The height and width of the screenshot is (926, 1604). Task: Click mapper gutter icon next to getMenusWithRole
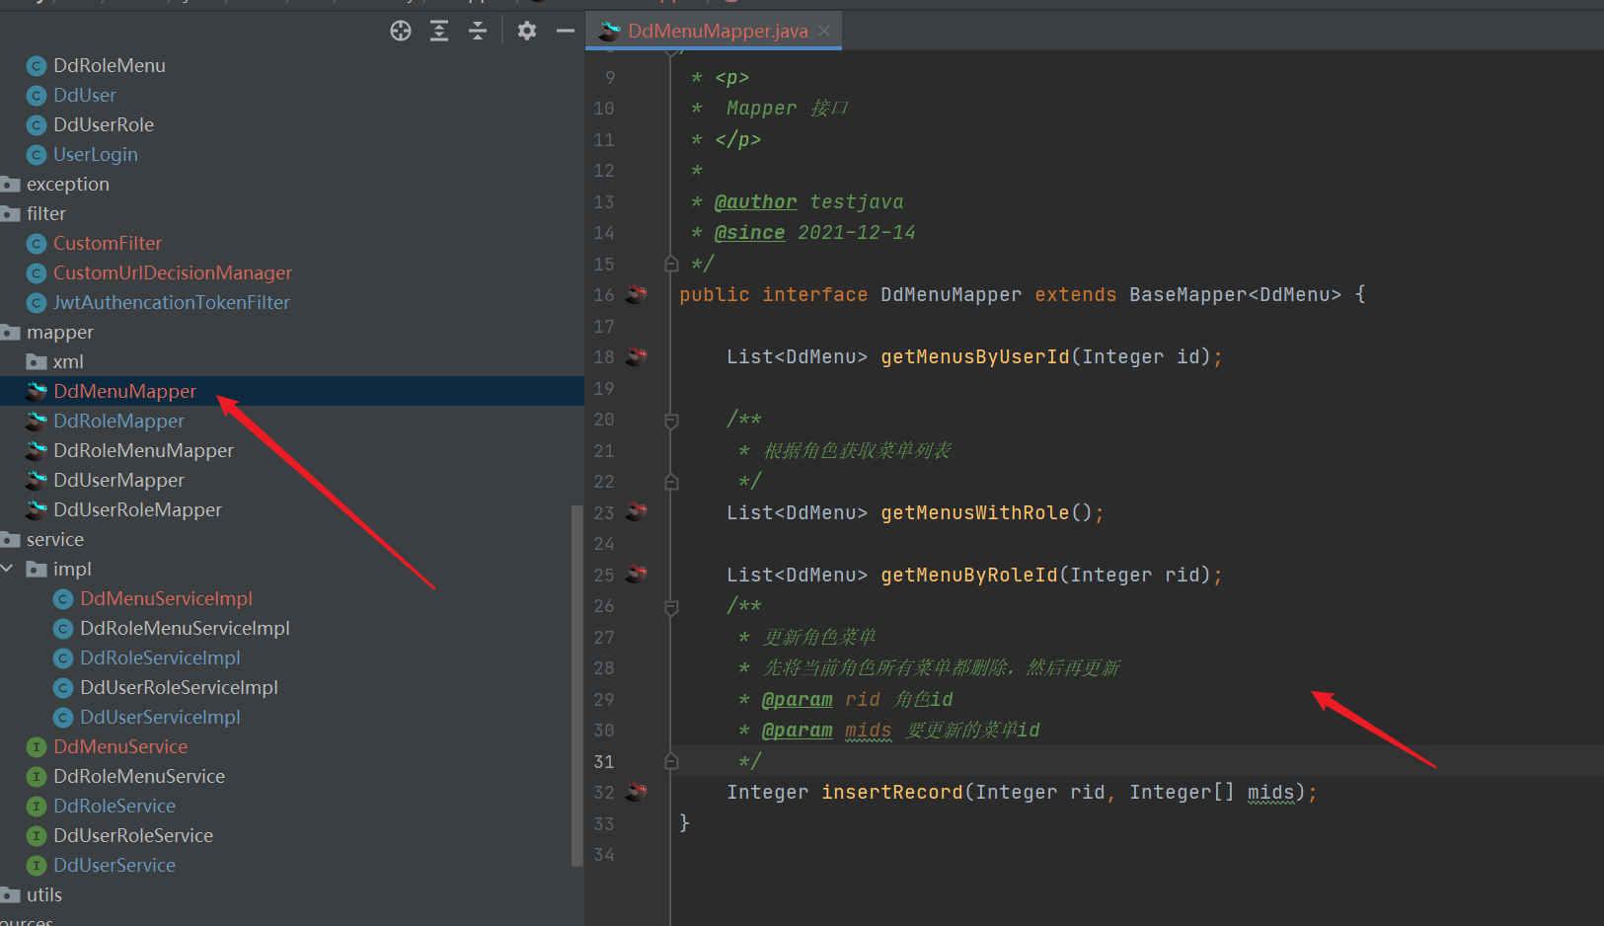click(637, 512)
